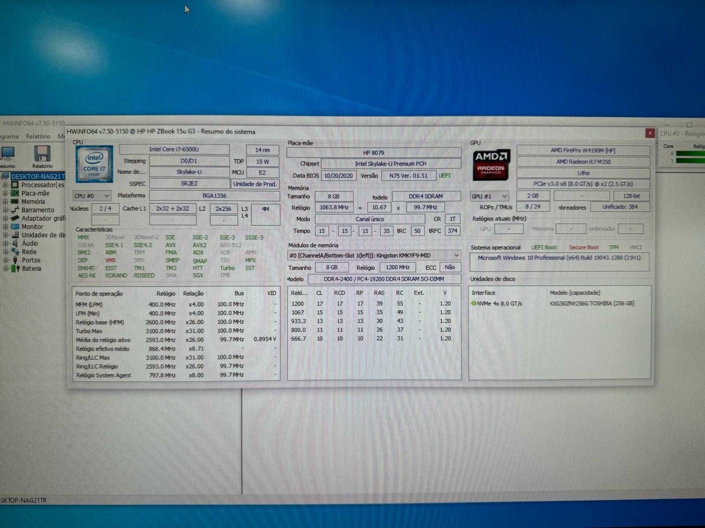Click the HP 8079 motherboard field
705x528 pixels.
pos(374,153)
